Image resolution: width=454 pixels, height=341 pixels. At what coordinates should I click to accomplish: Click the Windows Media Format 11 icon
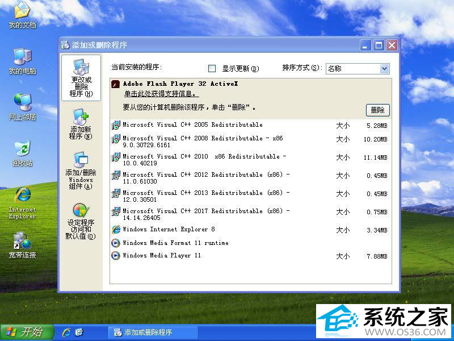pos(116,243)
